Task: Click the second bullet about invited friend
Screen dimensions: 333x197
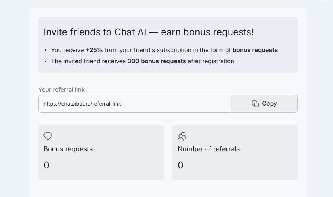Action: pos(142,61)
